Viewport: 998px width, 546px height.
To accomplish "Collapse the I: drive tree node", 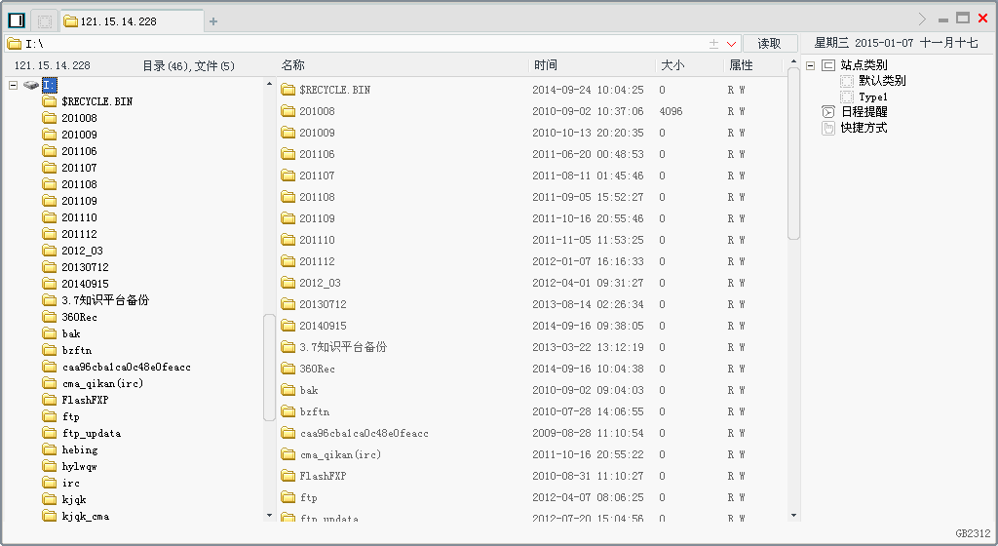I will pyautogui.click(x=14, y=85).
